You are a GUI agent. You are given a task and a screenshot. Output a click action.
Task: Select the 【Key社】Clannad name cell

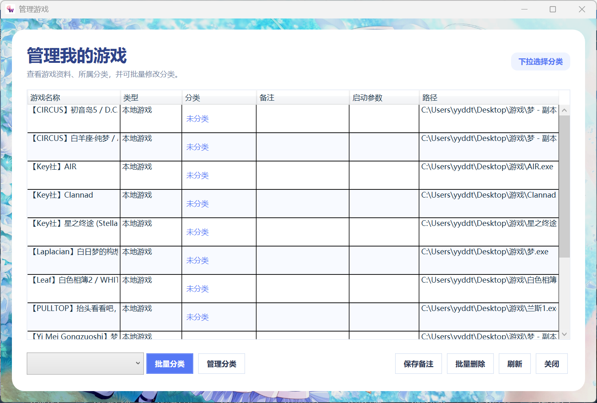point(74,204)
